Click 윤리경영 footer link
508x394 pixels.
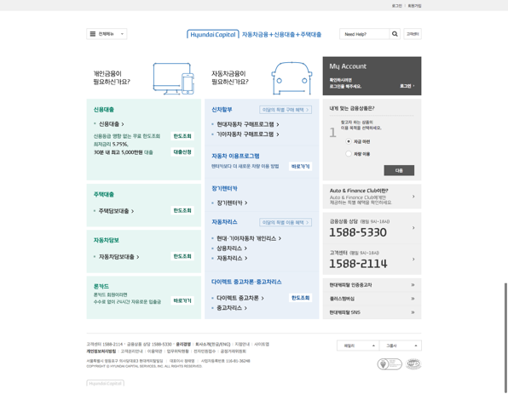pyautogui.click(x=183, y=344)
